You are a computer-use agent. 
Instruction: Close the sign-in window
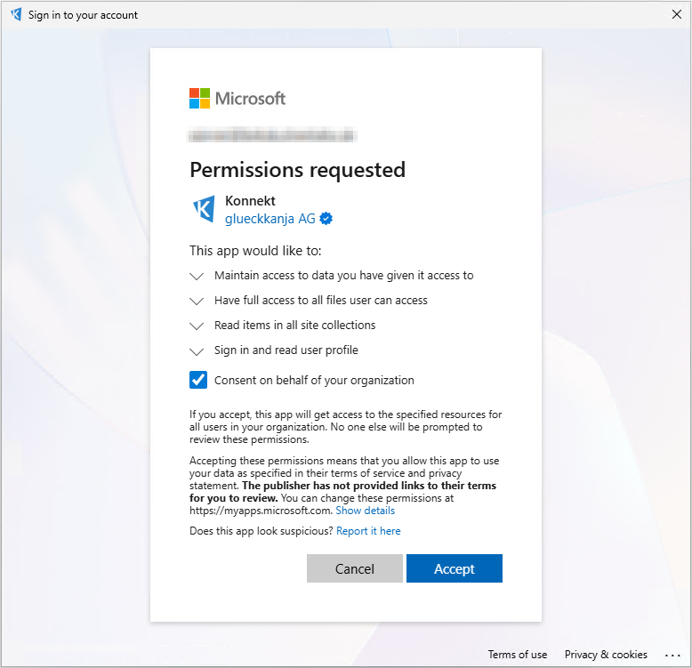pos(676,14)
